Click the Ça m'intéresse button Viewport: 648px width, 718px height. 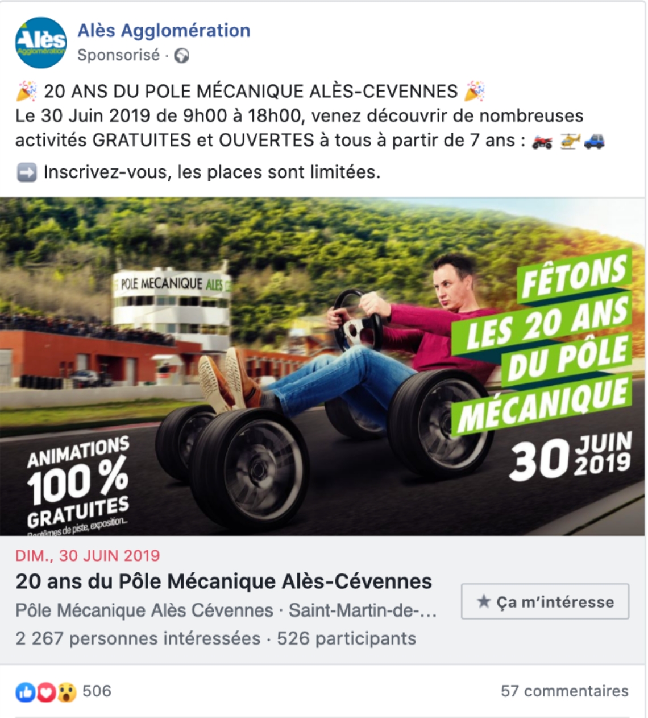point(545,601)
